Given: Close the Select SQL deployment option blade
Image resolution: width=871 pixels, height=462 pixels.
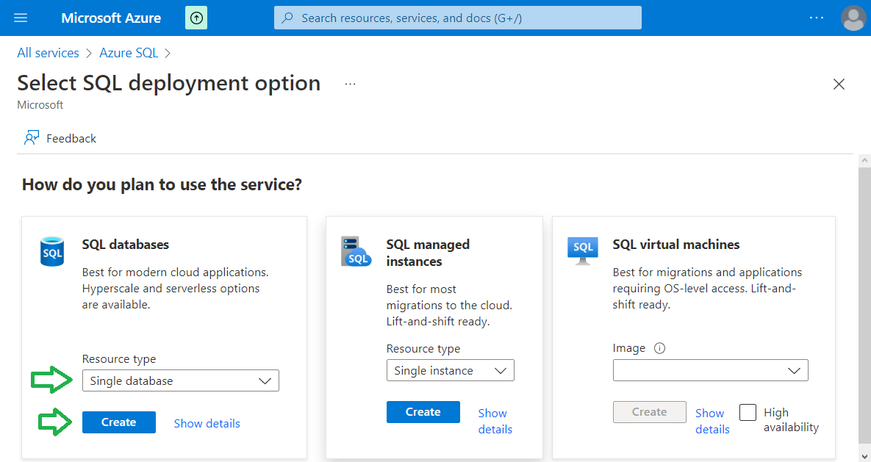Looking at the screenshot, I should coord(839,84).
